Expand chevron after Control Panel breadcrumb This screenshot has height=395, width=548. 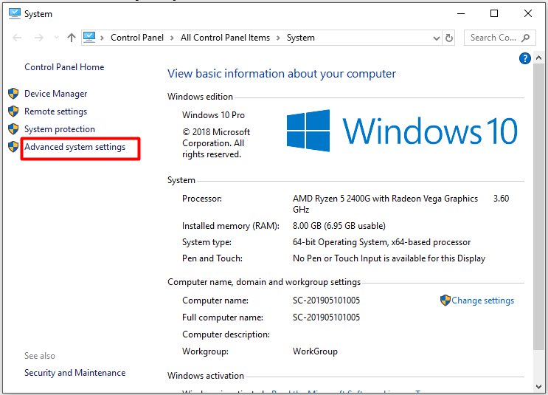[172, 38]
